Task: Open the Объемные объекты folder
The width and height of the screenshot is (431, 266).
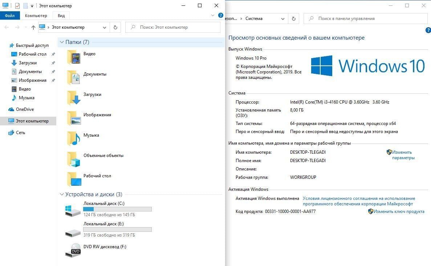Action: click(103, 156)
